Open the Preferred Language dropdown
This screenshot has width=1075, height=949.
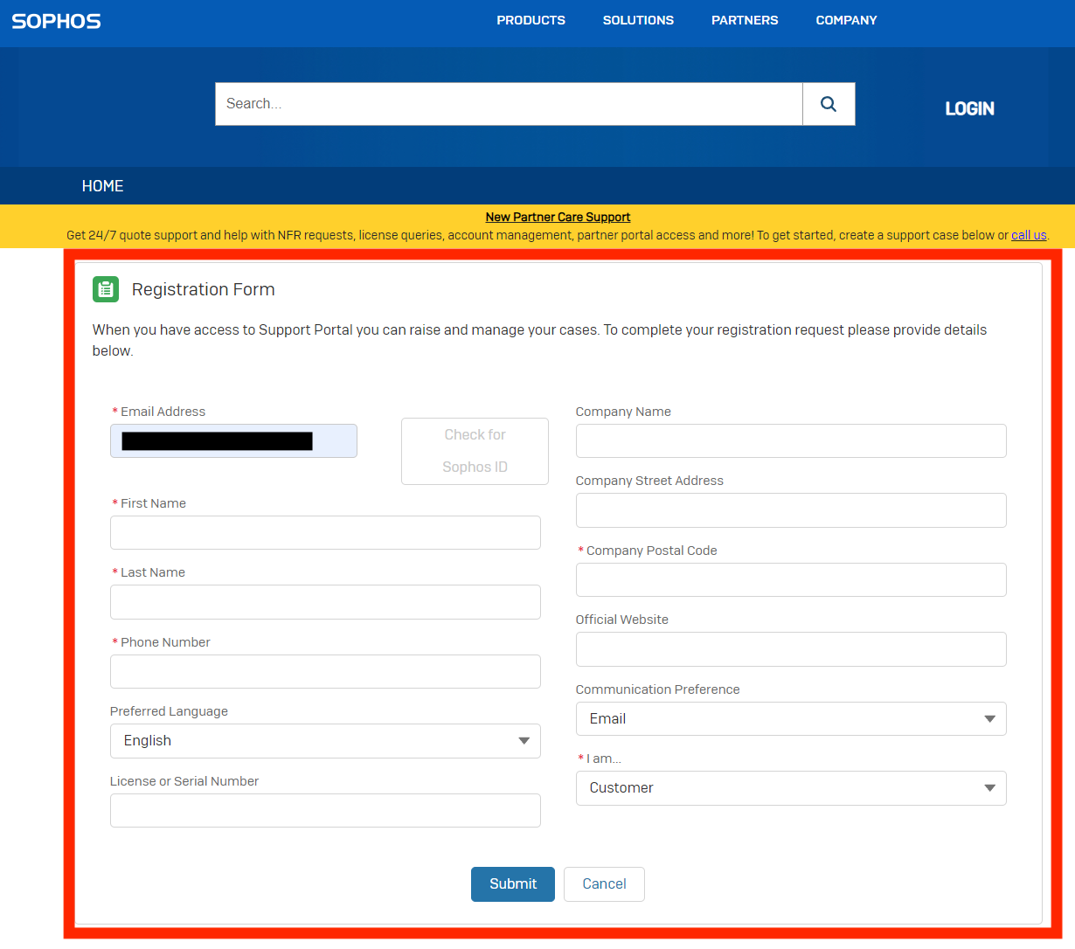tap(325, 741)
